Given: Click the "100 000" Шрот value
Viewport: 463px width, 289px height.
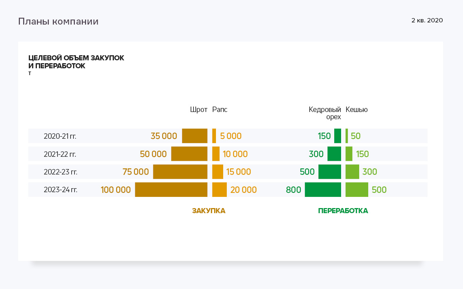Looking at the screenshot, I should 116,190.
